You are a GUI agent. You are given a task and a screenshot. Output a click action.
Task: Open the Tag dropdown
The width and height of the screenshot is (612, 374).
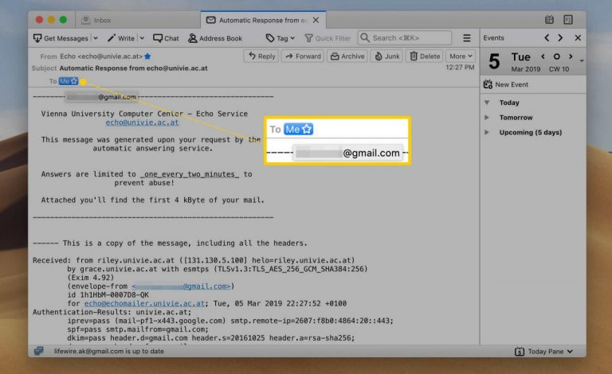[x=280, y=38]
